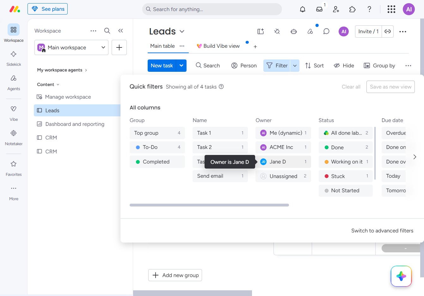This screenshot has height=296, width=424.
Task: Toggle Completed group filter
Action: coord(157,162)
